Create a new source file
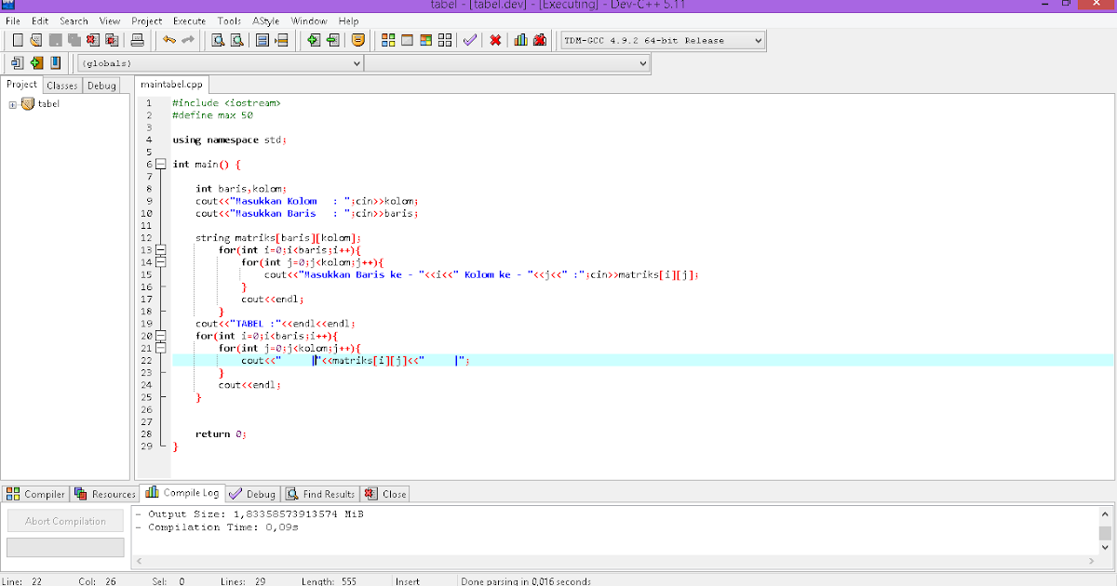The image size is (1117, 586). (x=16, y=40)
